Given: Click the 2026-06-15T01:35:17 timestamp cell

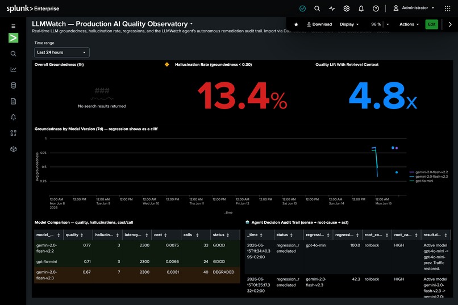Looking at the screenshot, I should 259,285.
